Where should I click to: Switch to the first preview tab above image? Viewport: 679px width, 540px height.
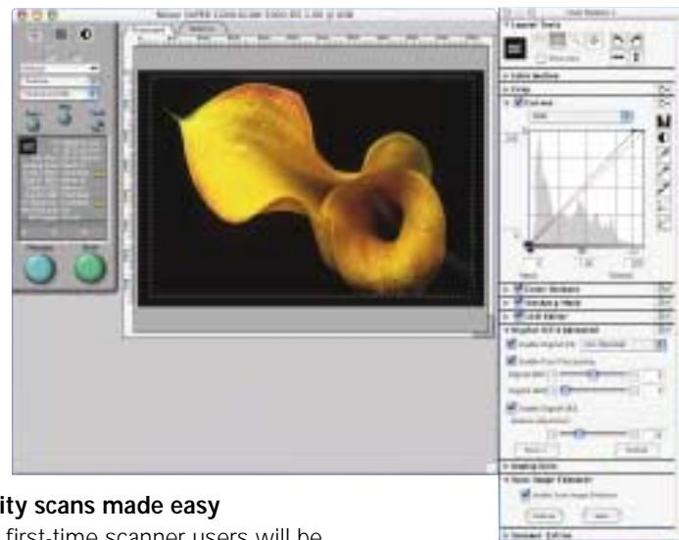click(149, 29)
